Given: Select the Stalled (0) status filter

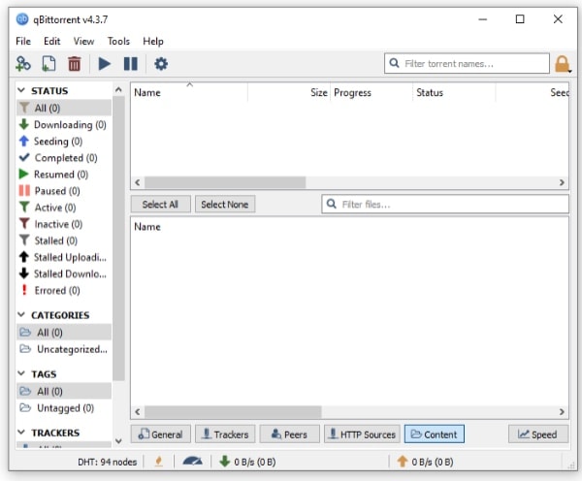Looking at the screenshot, I should click(x=63, y=240).
